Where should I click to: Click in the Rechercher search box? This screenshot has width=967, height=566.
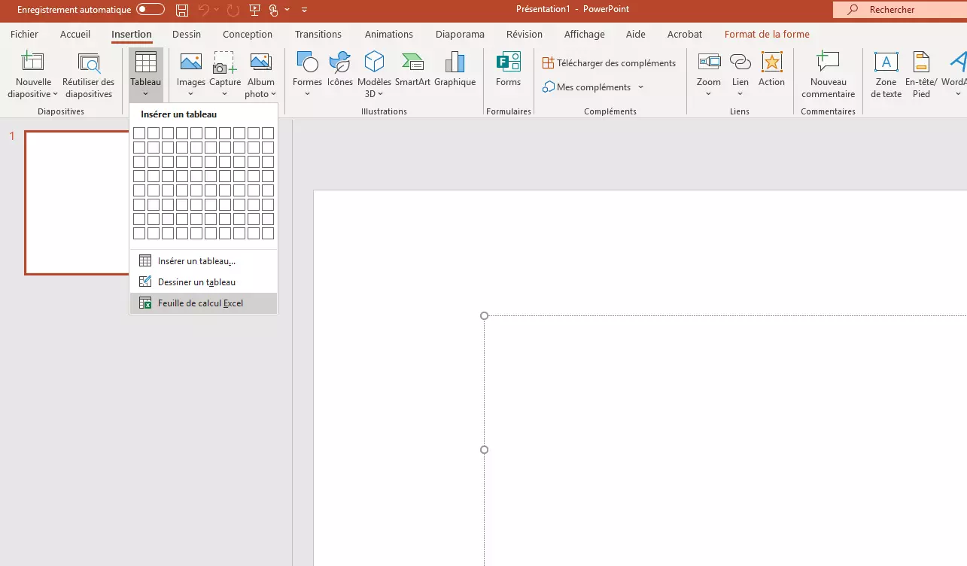tap(900, 10)
